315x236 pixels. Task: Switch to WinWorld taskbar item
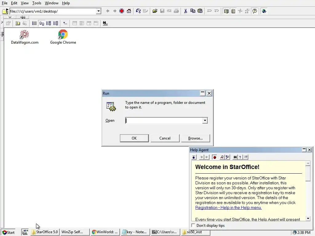click(105, 232)
